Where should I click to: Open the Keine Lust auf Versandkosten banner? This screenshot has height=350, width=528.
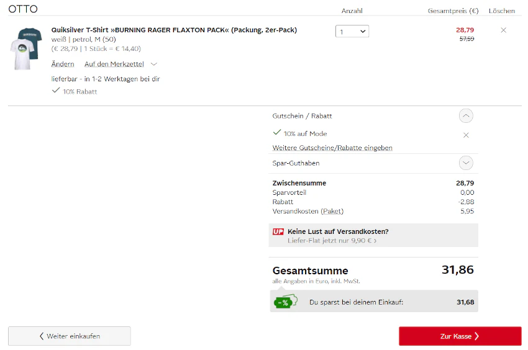click(373, 235)
